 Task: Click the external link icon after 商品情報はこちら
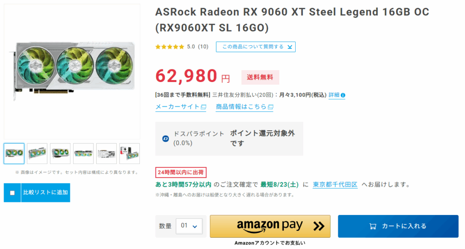pyautogui.click(x=271, y=107)
